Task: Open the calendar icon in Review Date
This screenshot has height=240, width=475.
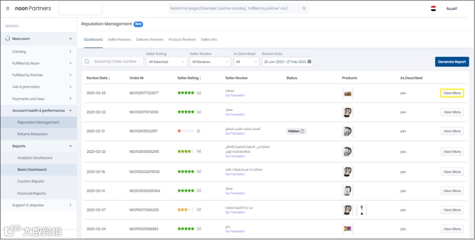Action: 310,62
